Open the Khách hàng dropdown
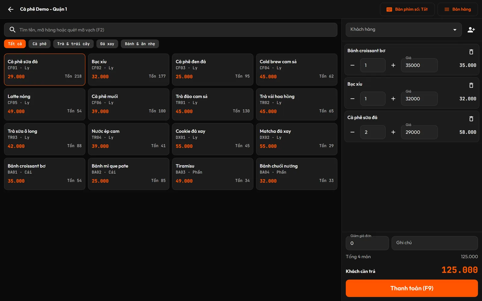The height and width of the screenshot is (301, 482). pyautogui.click(x=404, y=30)
